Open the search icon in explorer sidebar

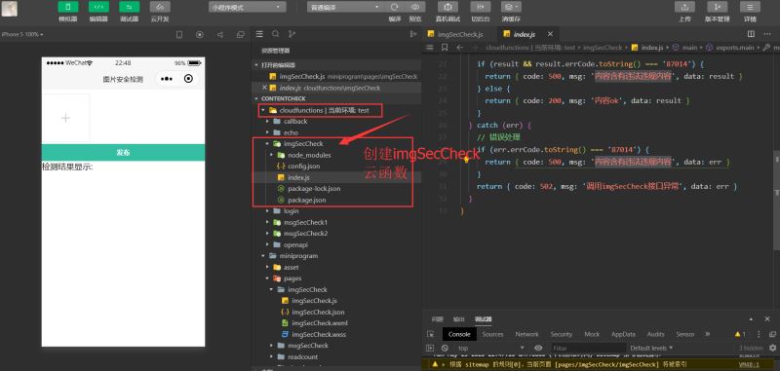[x=275, y=34]
